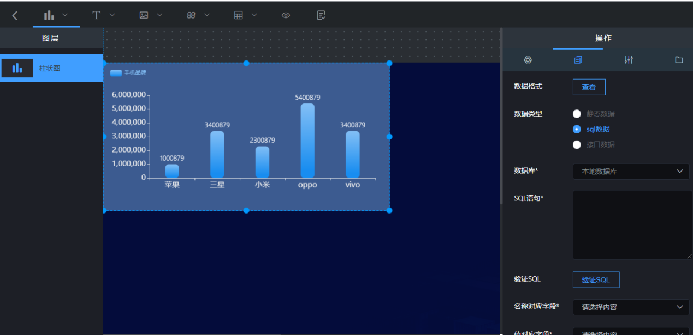
Task: Open the image component tool
Action: click(144, 15)
